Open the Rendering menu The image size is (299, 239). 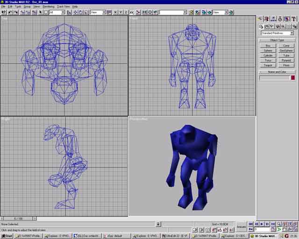(49, 7)
